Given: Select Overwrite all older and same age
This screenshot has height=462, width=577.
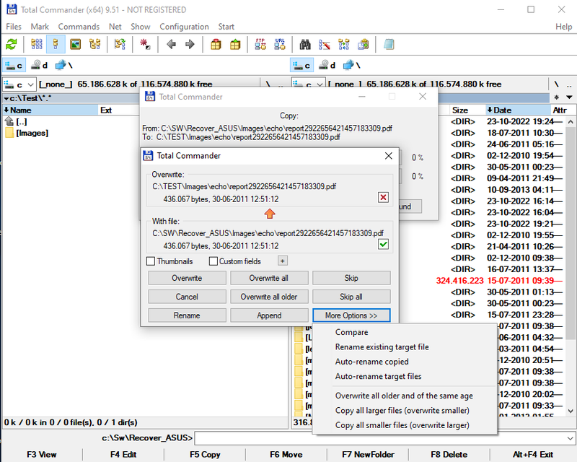Looking at the screenshot, I should 405,396.
